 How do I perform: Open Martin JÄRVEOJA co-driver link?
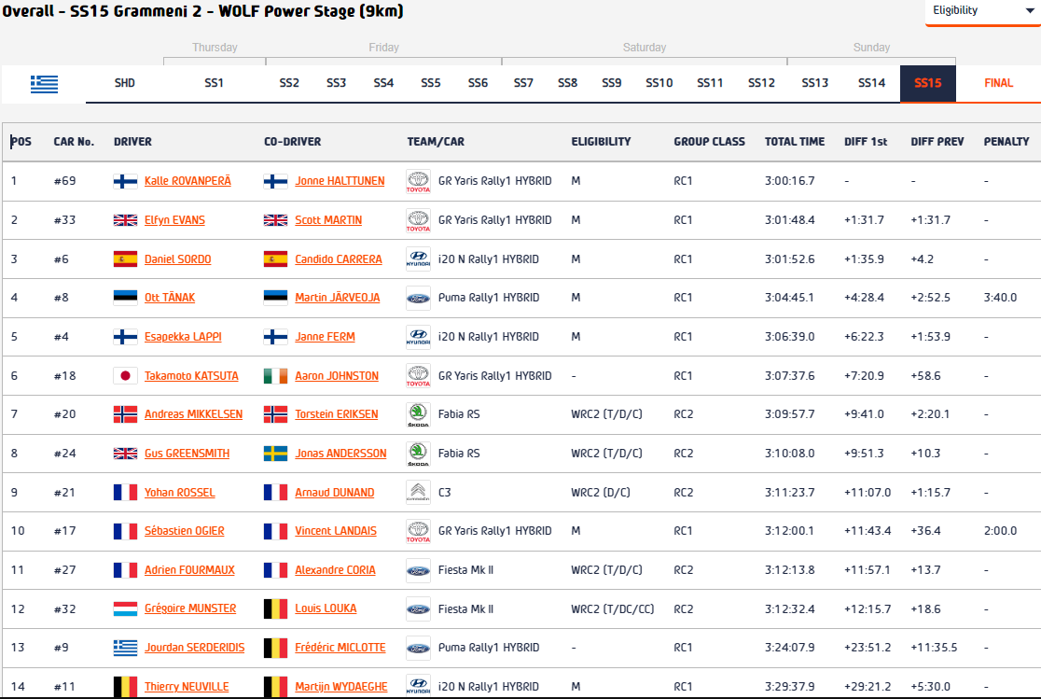[x=338, y=298]
